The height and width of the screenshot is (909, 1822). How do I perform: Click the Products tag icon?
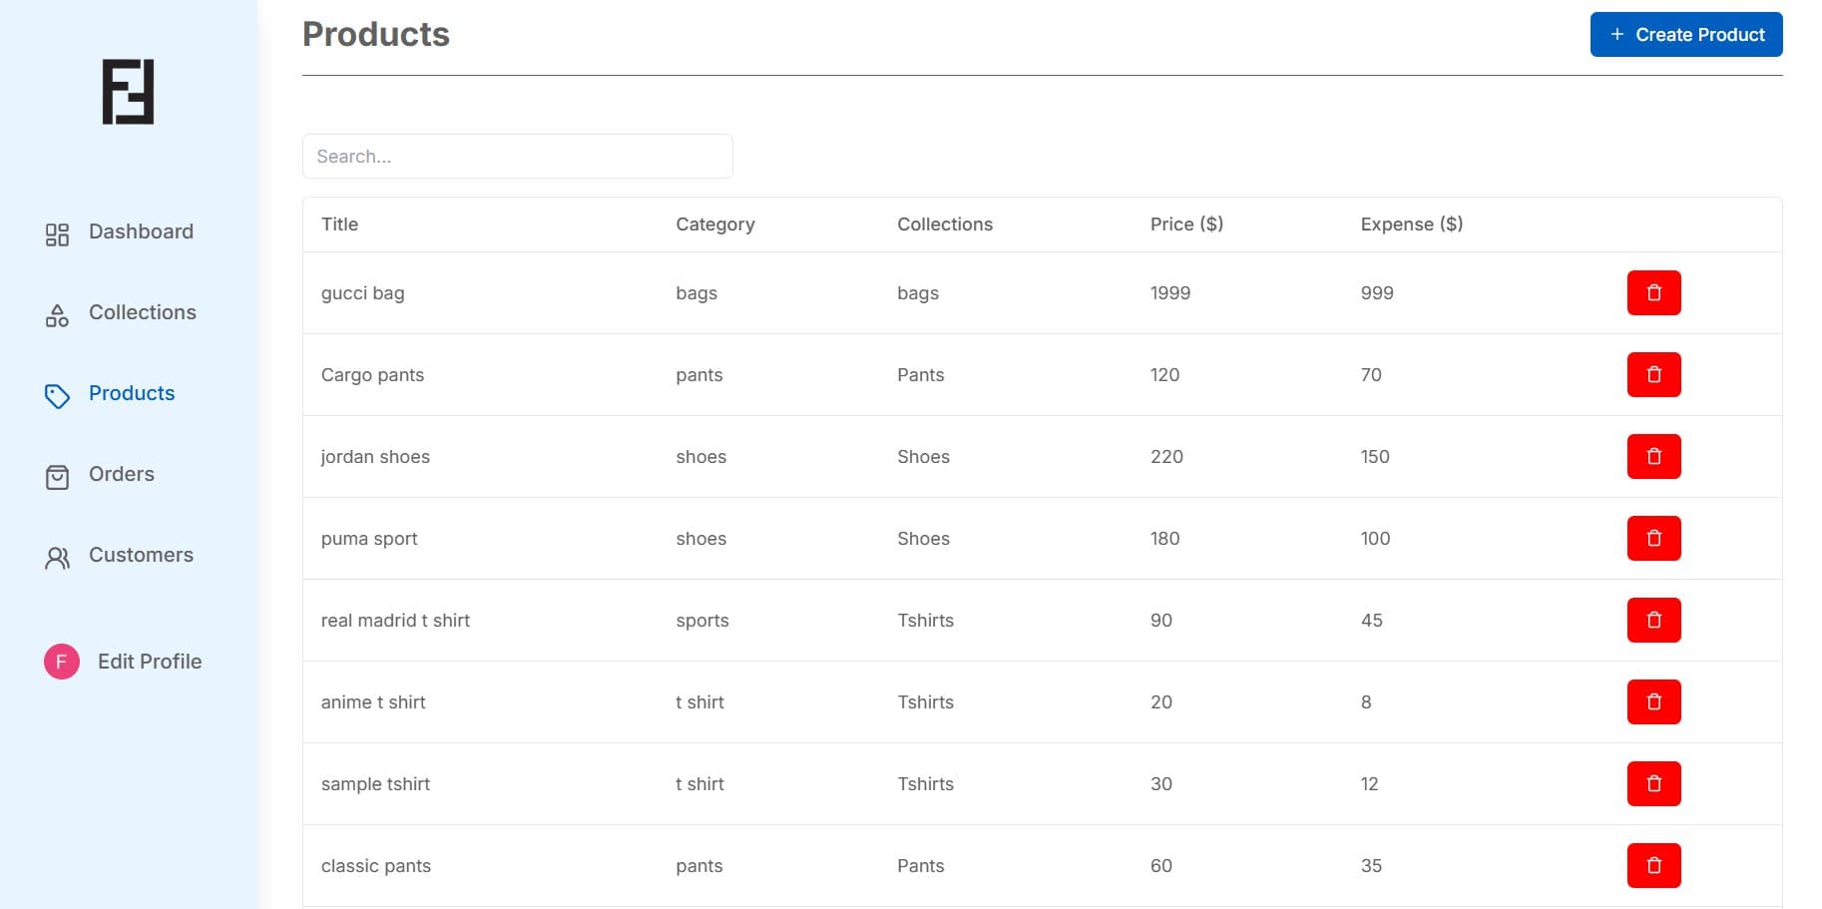(57, 396)
